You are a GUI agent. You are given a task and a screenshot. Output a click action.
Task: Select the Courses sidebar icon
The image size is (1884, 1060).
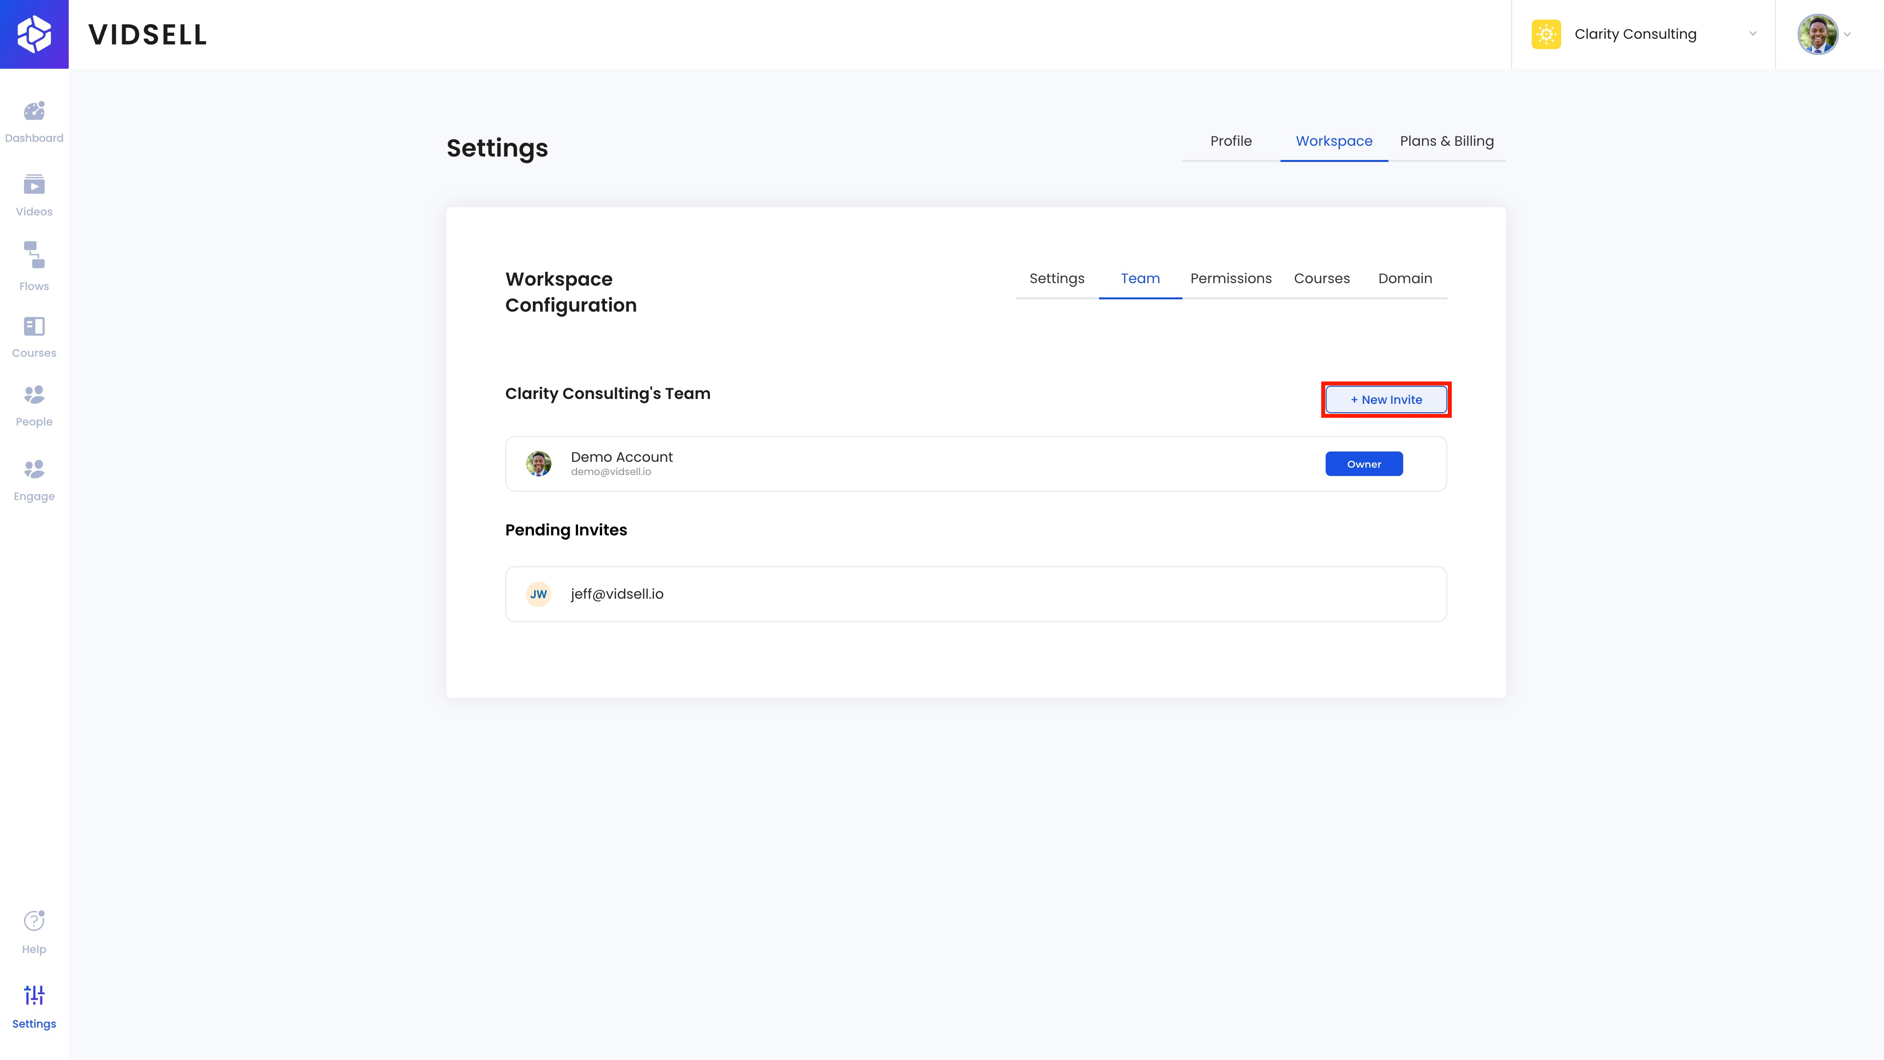point(34,326)
